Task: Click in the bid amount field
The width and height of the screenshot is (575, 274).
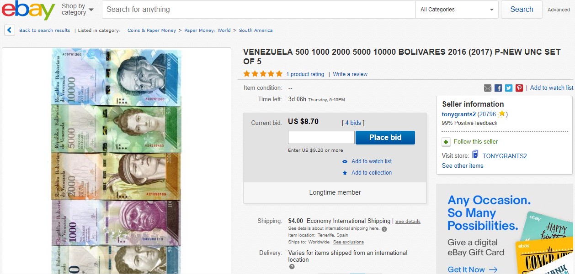Action: pyautogui.click(x=321, y=137)
